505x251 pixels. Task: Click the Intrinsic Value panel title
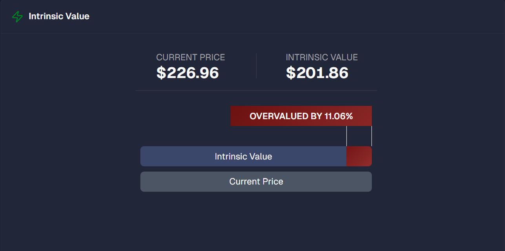click(x=59, y=16)
